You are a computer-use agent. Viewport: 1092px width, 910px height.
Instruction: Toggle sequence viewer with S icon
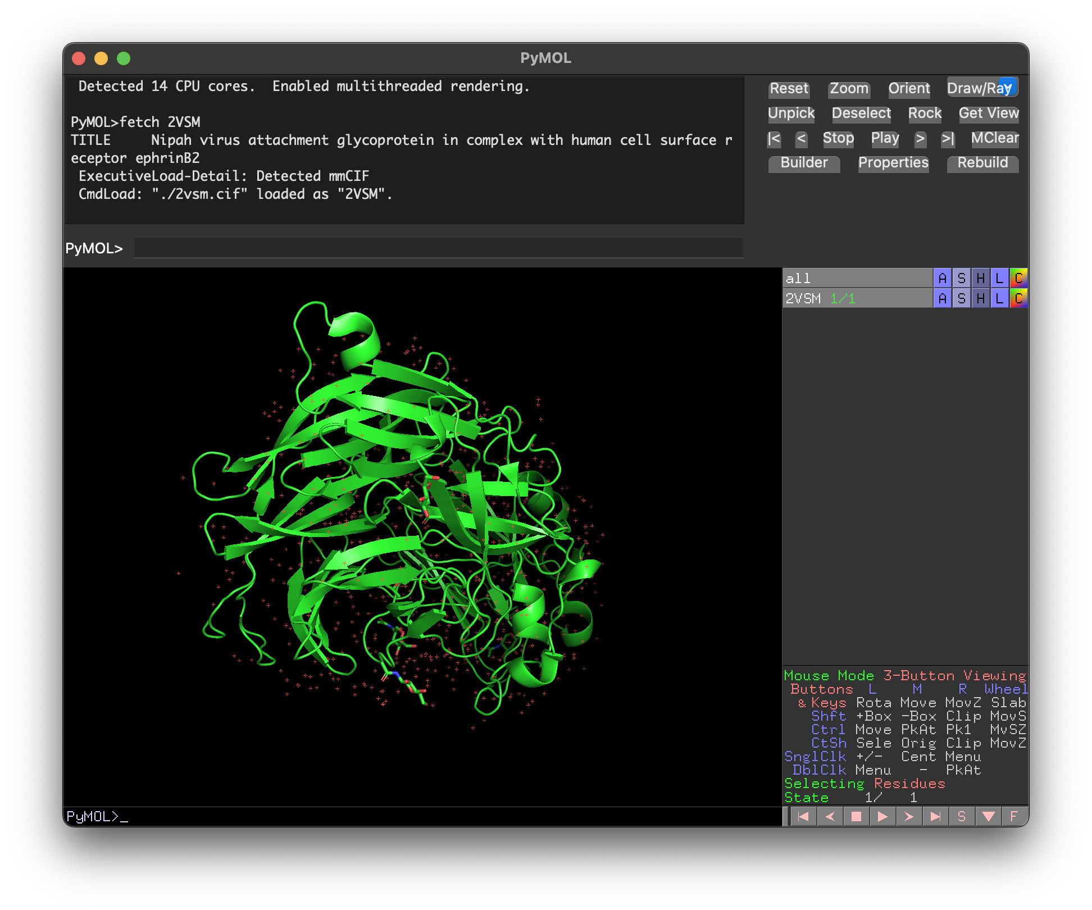962,816
